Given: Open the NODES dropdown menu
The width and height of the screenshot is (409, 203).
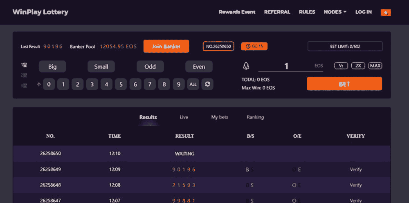Looking at the screenshot, I should (x=335, y=12).
